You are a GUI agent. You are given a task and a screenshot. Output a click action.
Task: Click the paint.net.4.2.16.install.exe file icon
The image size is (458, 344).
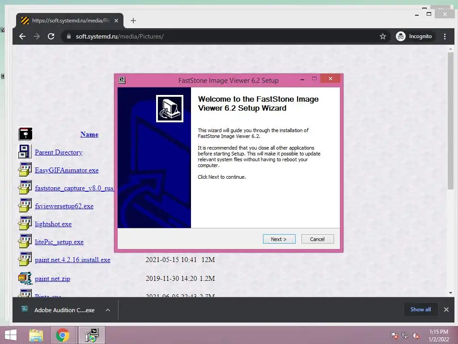click(25, 259)
